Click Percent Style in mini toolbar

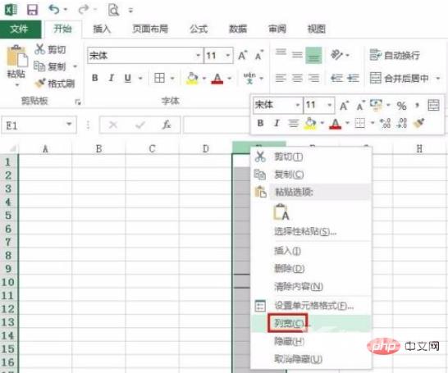pos(401,106)
